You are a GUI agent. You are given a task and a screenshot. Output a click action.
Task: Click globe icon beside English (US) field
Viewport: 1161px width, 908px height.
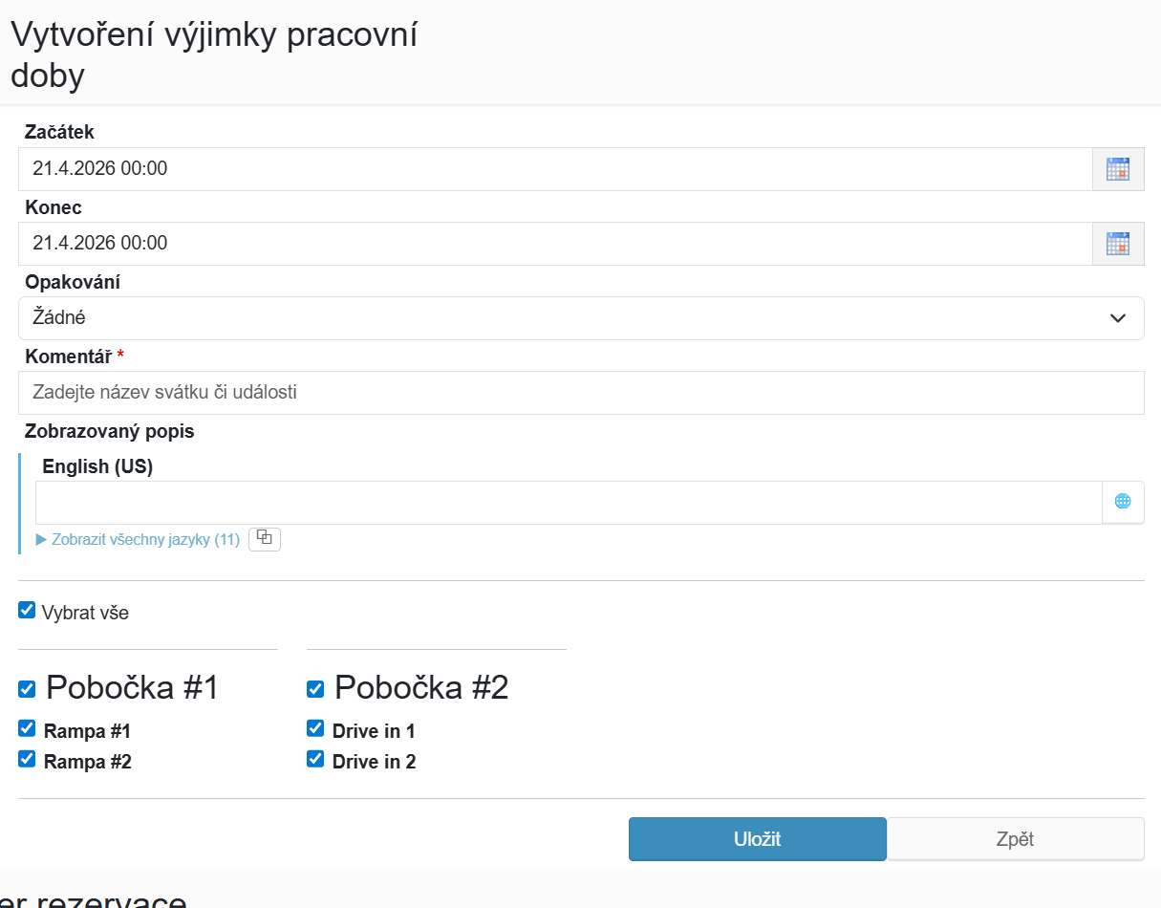1123,502
